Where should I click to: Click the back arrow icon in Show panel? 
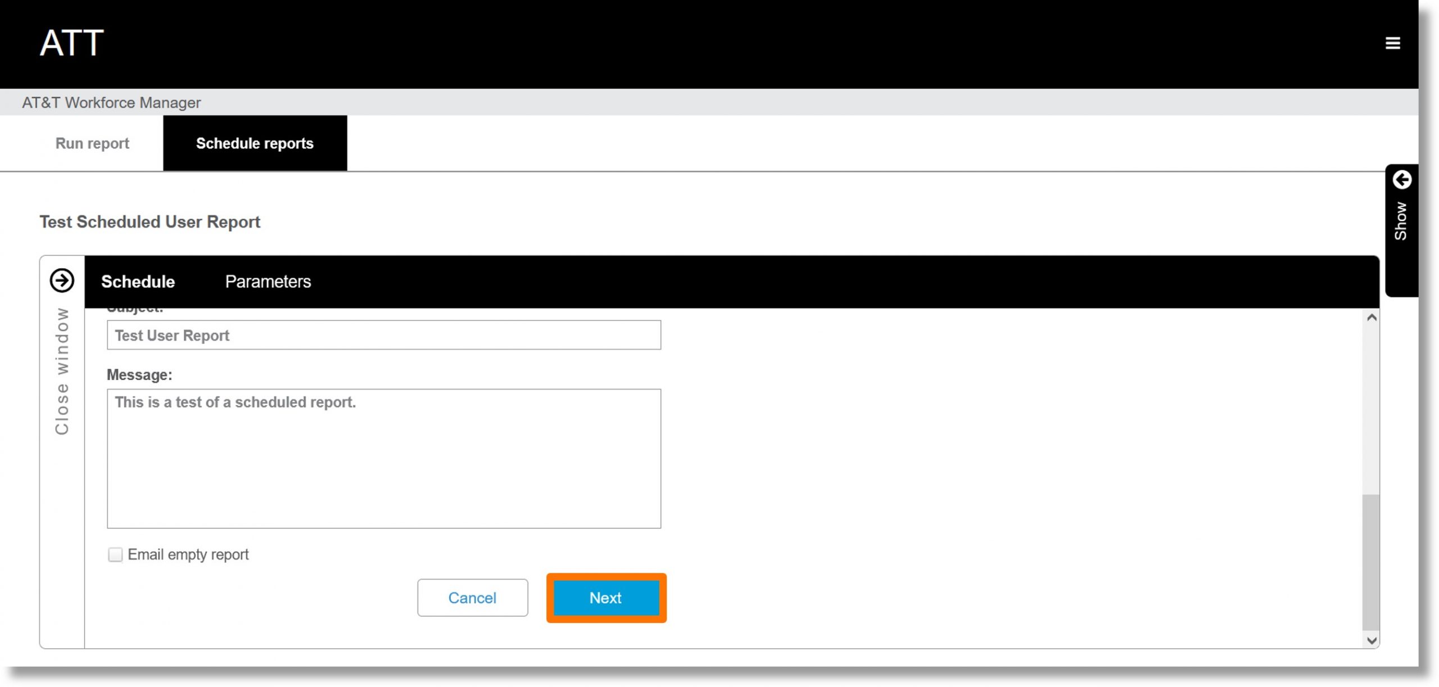click(1401, 180)
